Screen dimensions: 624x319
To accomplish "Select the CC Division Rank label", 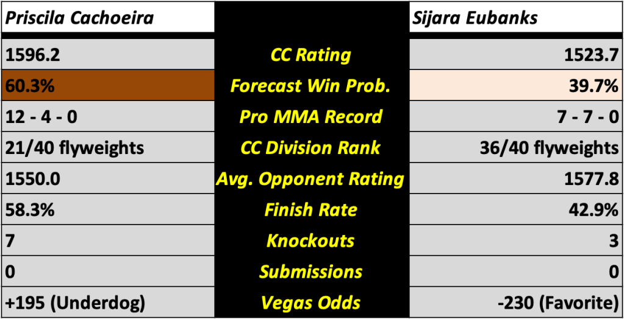I will [x=310, y=148].
